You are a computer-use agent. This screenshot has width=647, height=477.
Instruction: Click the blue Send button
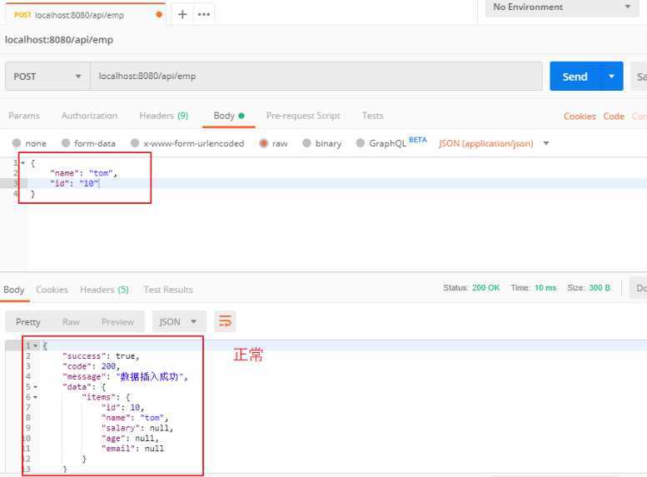point(575,77)
